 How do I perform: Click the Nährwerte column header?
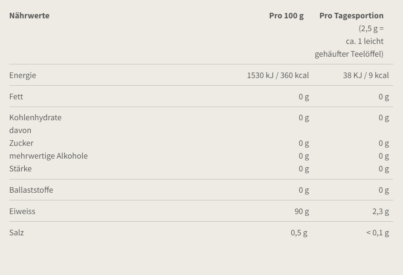tap(29, 16)
